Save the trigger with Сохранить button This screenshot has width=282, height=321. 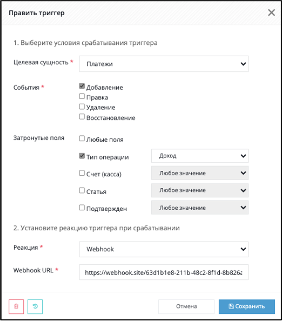coord(247,306)
